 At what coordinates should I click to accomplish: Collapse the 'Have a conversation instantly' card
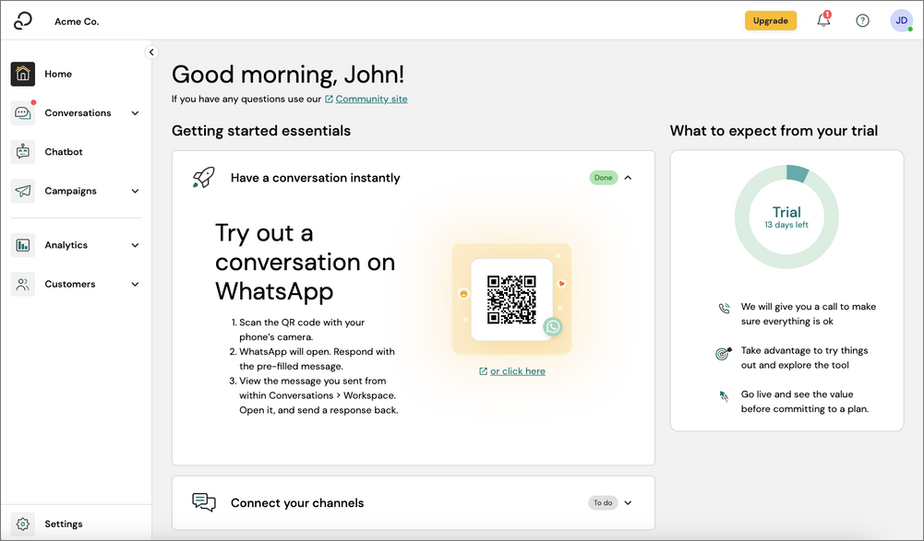click(x=628, y=177)
